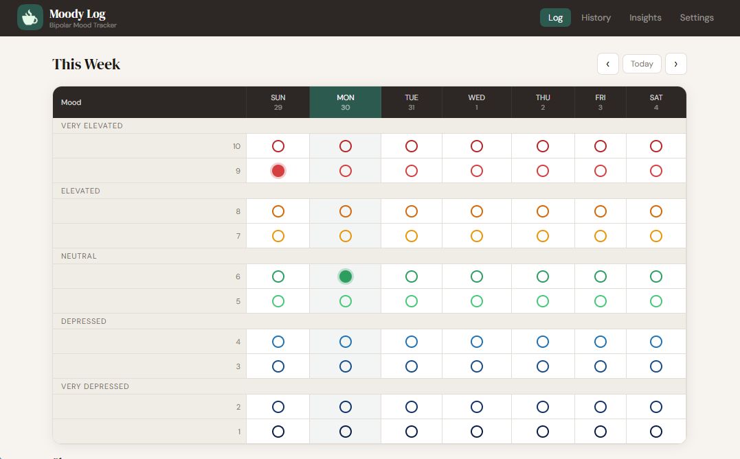
Task: Select mood 3 for Friday
Action: (600, 366)
